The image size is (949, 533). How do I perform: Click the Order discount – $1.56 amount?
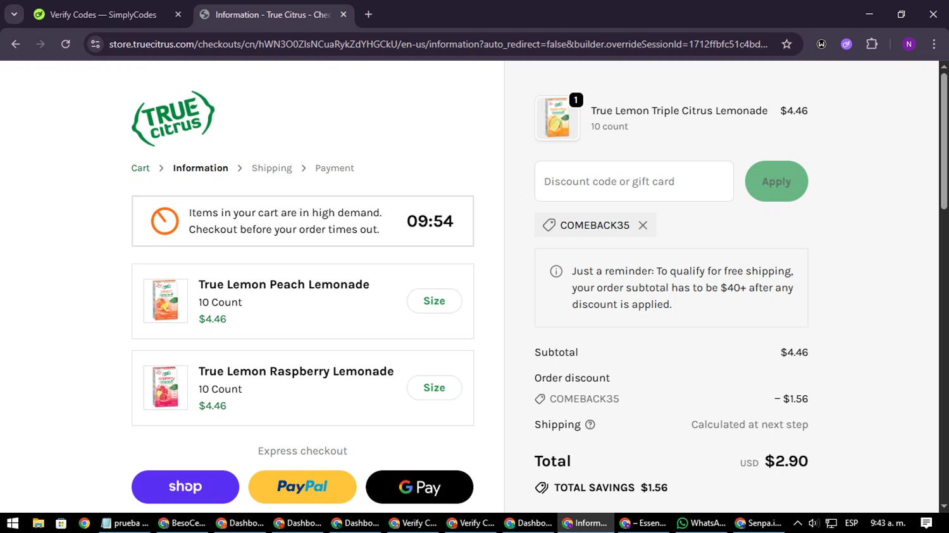pos(791,399)
